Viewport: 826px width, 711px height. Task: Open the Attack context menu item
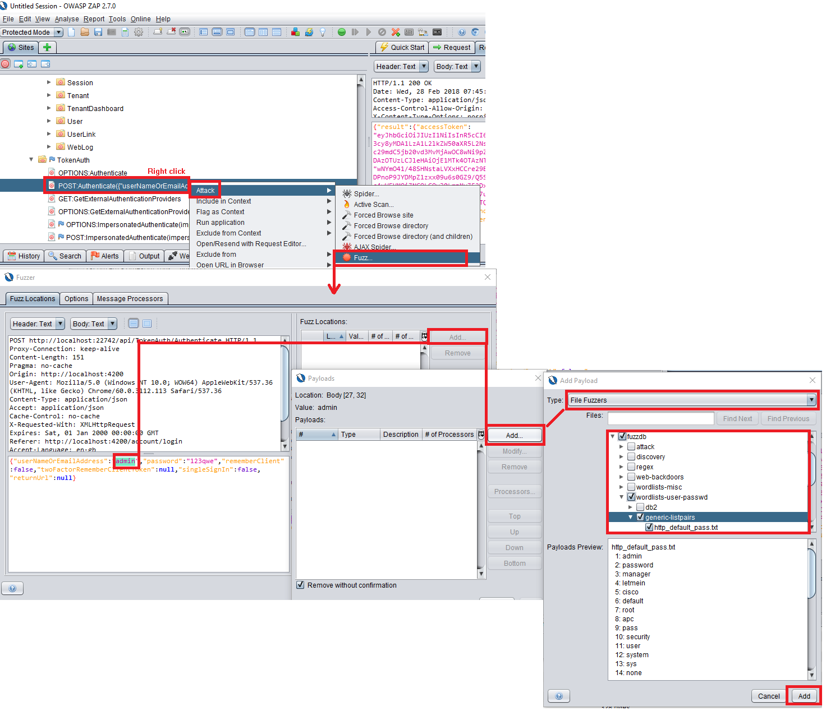tap(205, 191)
